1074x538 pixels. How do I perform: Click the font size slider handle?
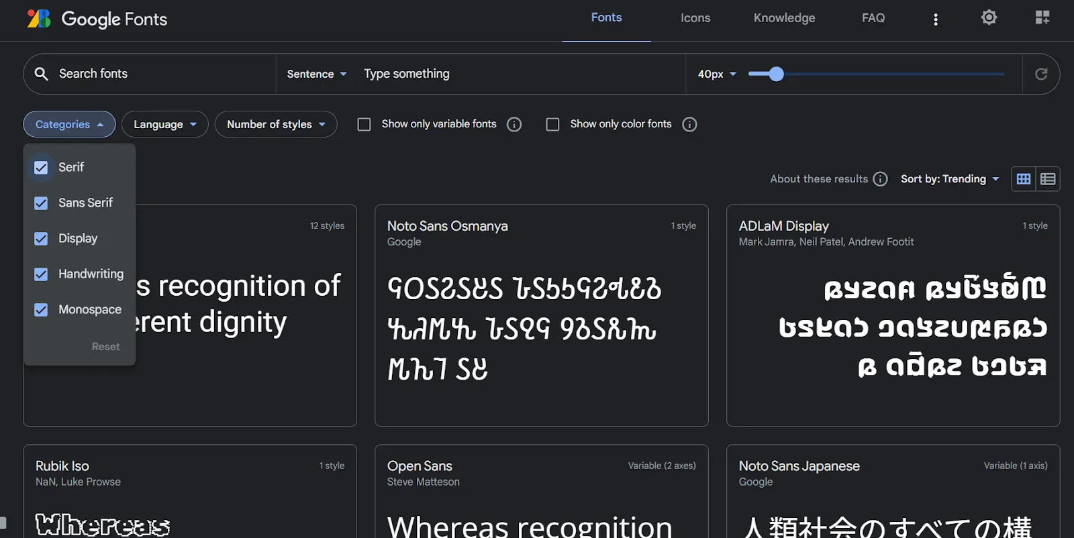pos(776,74)
